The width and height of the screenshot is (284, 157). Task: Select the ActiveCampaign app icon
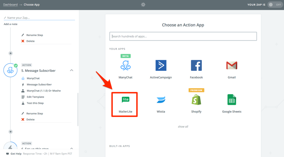[x=161, y=65]
